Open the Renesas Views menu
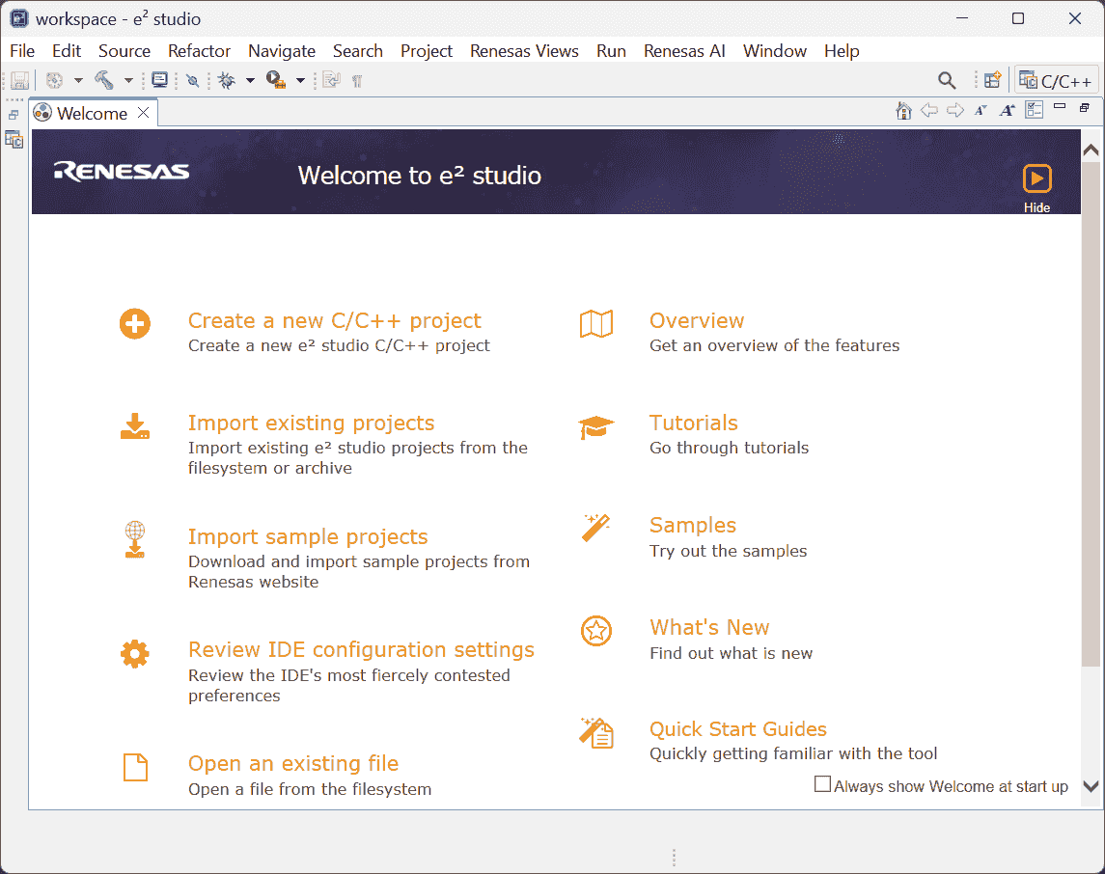The width and height of the screenshot is (1105, 874). tap(524, 51)
